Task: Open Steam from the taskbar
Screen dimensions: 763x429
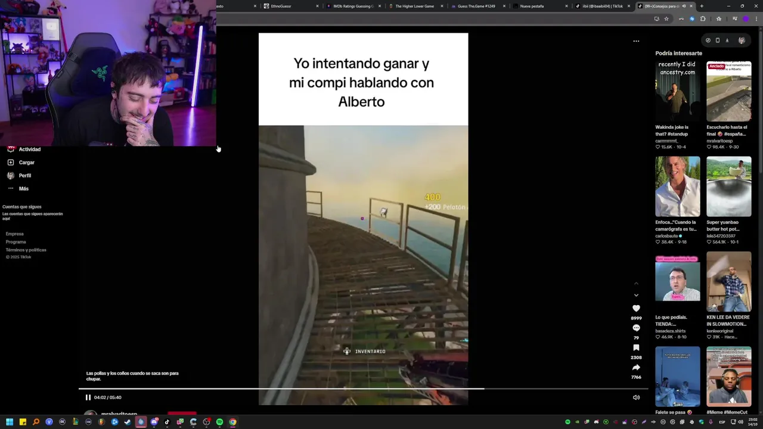Action: pyautogui.click(x=128, y=422)
